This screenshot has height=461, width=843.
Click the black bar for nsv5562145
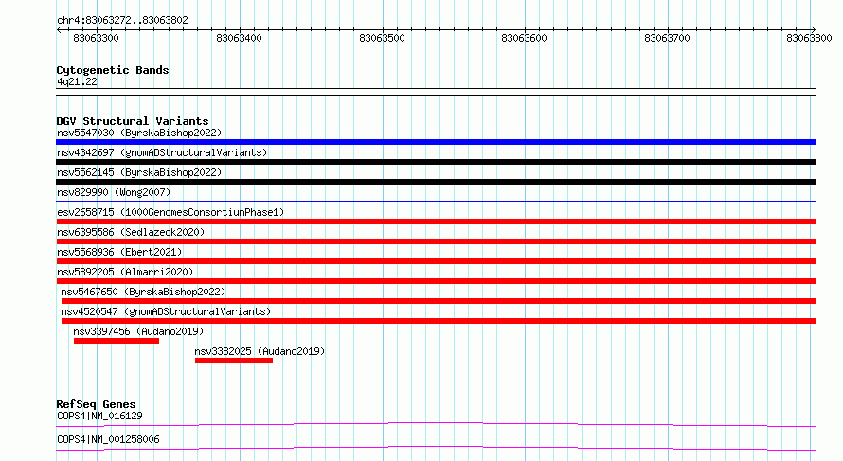point(436,182)
